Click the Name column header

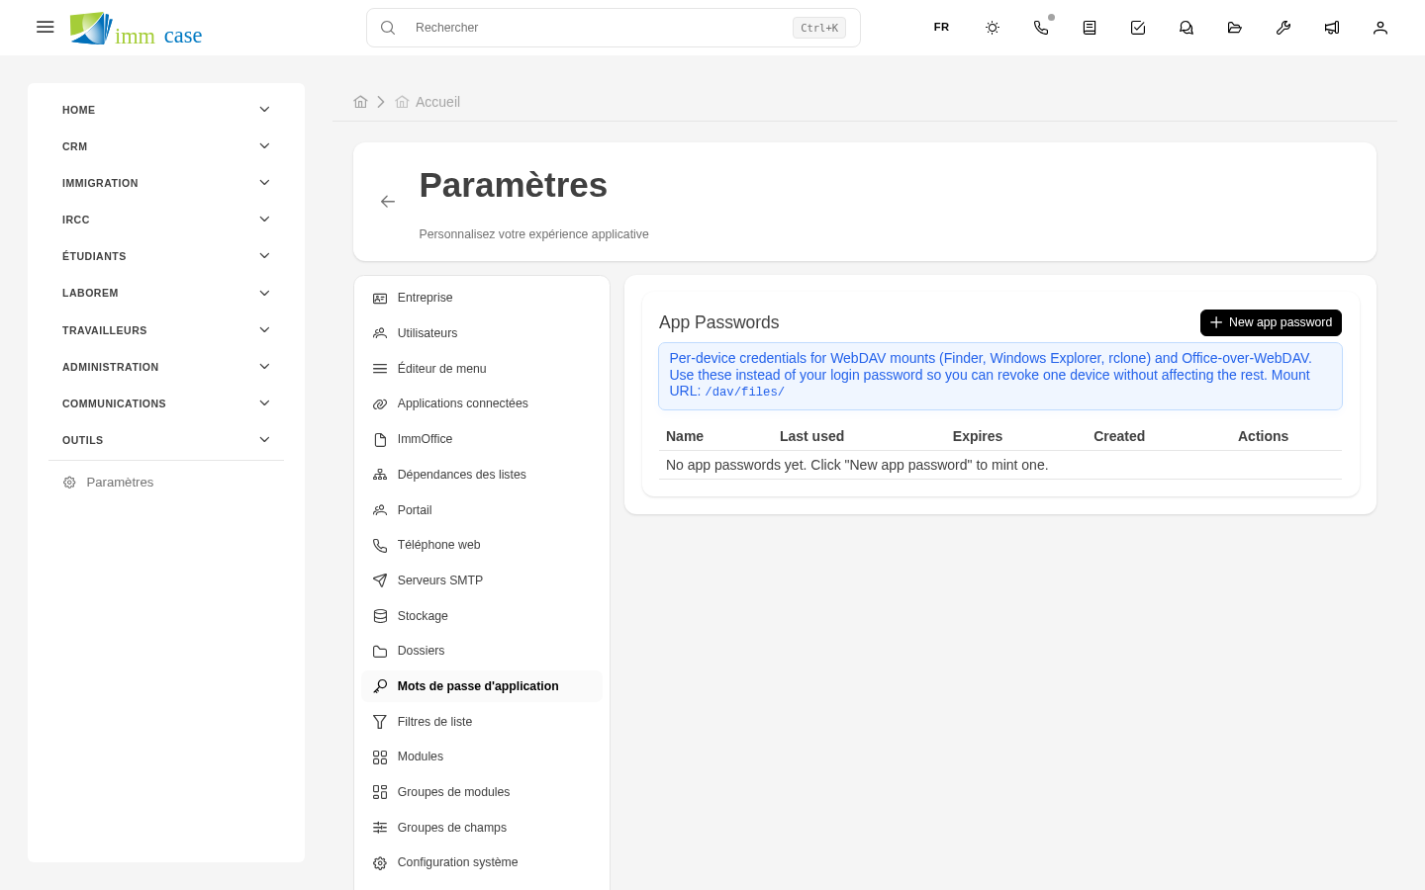pyautogui.click(x=685, y=436)
